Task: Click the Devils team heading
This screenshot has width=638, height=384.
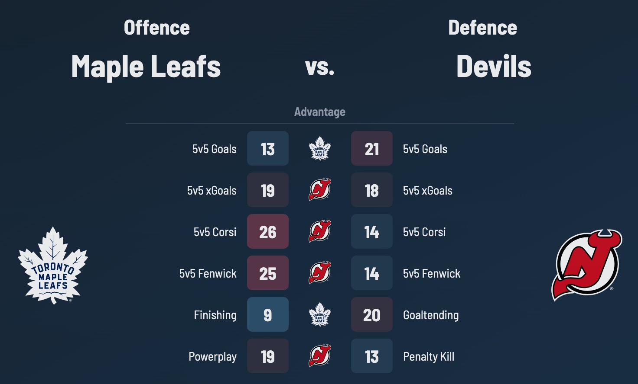Action: pyautogui.click(x=494, y=67)
